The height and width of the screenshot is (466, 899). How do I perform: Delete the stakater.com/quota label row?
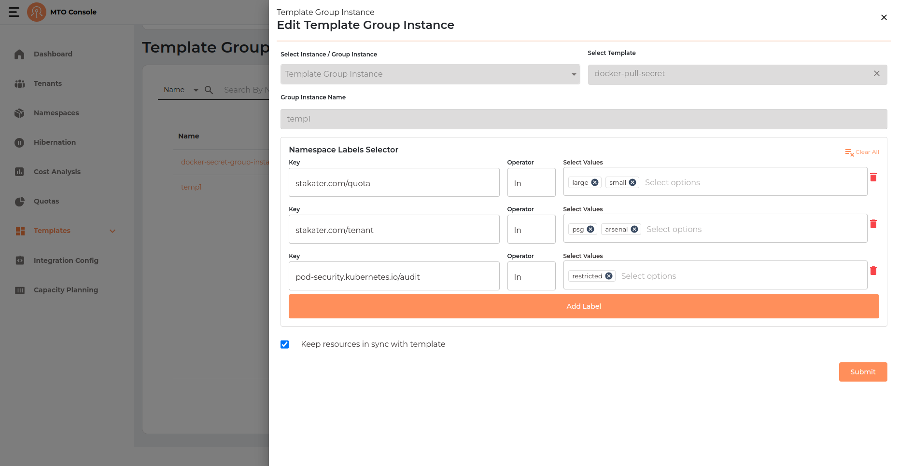point(873,178)
